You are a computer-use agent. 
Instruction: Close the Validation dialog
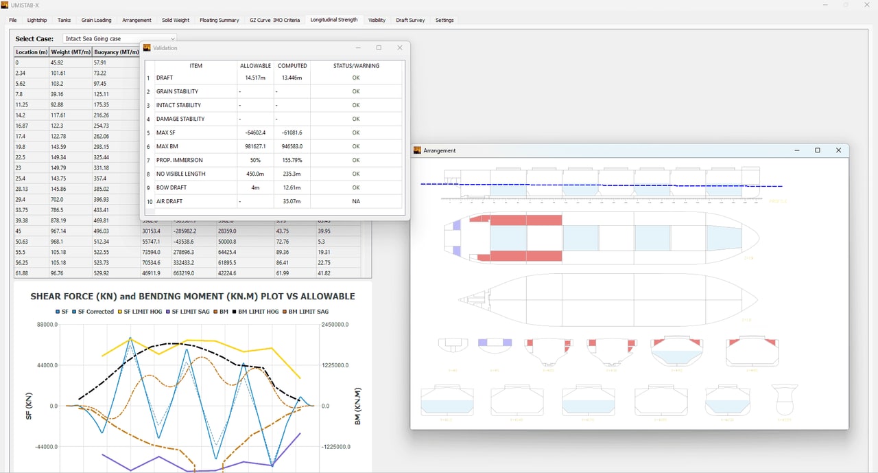[x=400, y=48]
